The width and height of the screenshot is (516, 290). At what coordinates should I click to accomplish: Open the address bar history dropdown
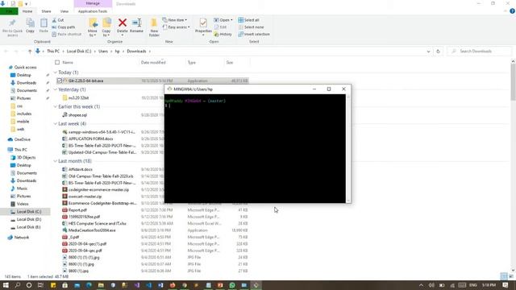(428, 52)
